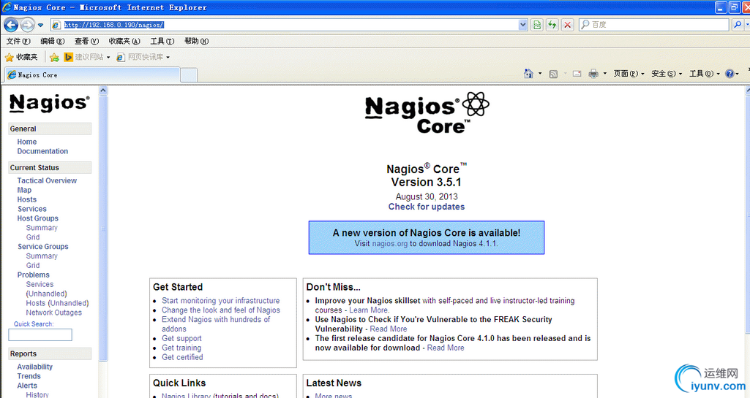Click the browser Back arrow button
This screenshot has height=398, width=750.
pyautogui.click(x=11, y=24)
